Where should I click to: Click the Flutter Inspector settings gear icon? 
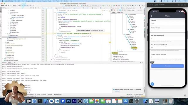(x=140, y=8)
